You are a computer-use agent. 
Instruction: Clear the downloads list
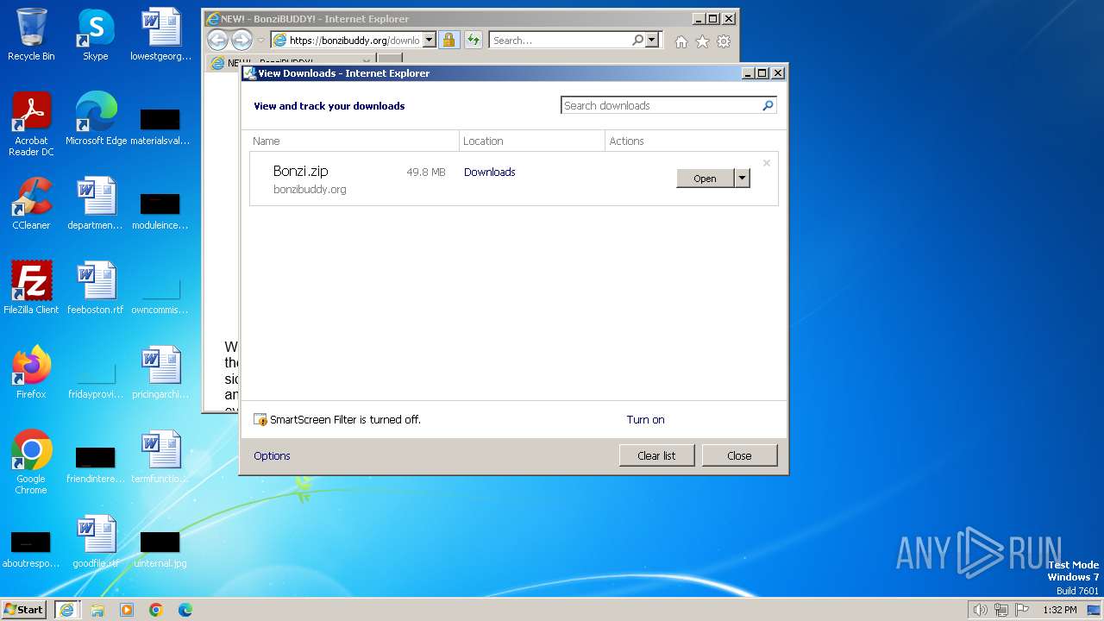tap(656, 455)
